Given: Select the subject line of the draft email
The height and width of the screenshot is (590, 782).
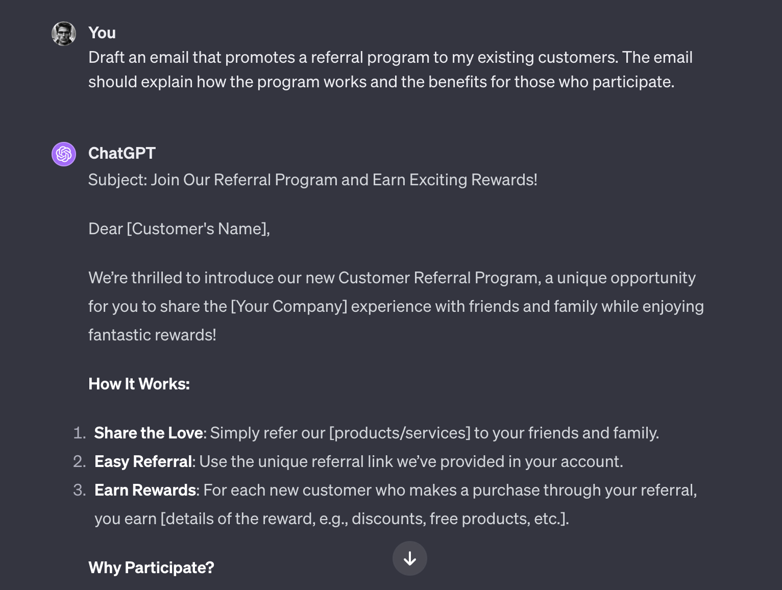Looking at the screenshot, I should [313, 180].
